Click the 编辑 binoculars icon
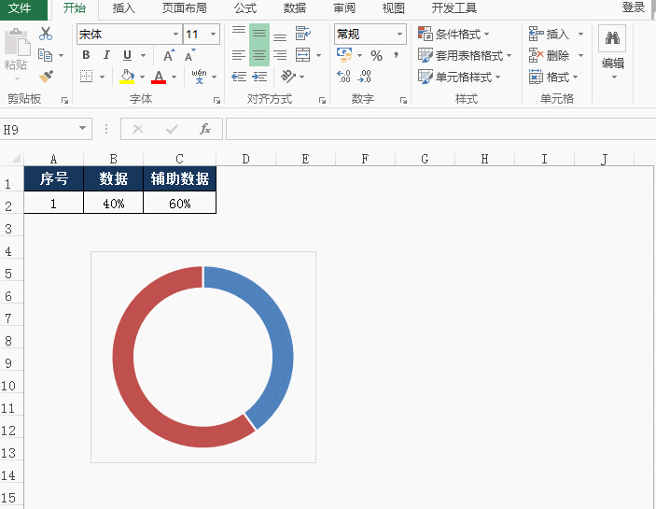 [x=612, y=38]
